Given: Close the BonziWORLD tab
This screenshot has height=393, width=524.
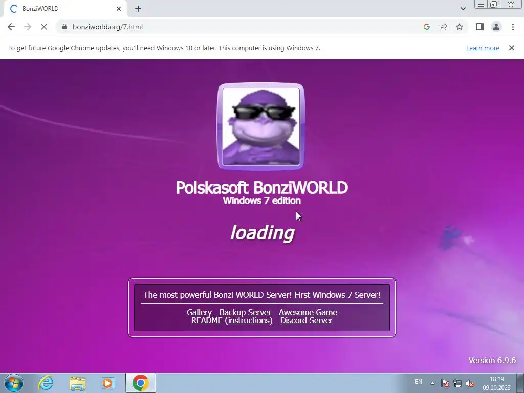Looking at the screenshot, I should (x=119, y=9).
